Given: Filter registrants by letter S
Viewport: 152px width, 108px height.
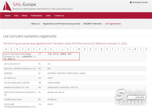Looking at the screenshot, I should point(112,49).
